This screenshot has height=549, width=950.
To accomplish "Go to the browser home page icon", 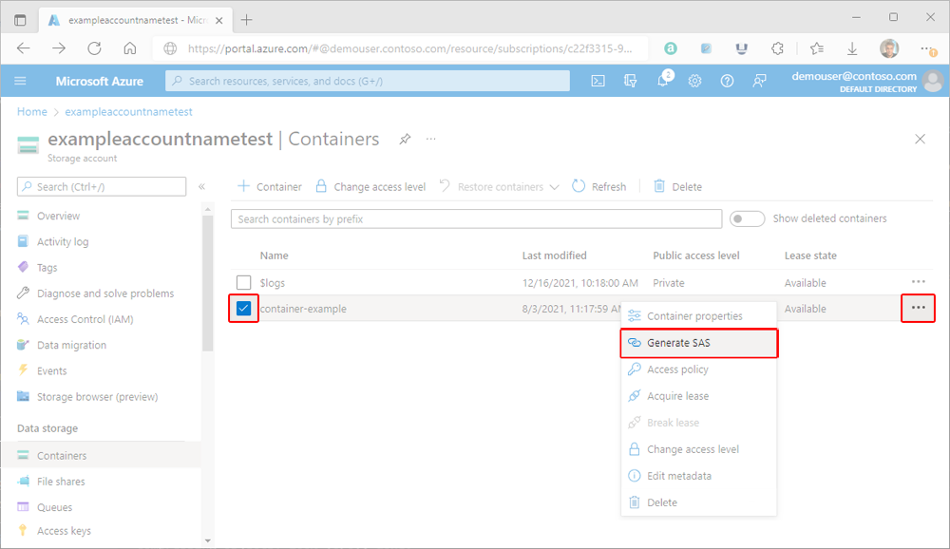I will coord(129,48).
